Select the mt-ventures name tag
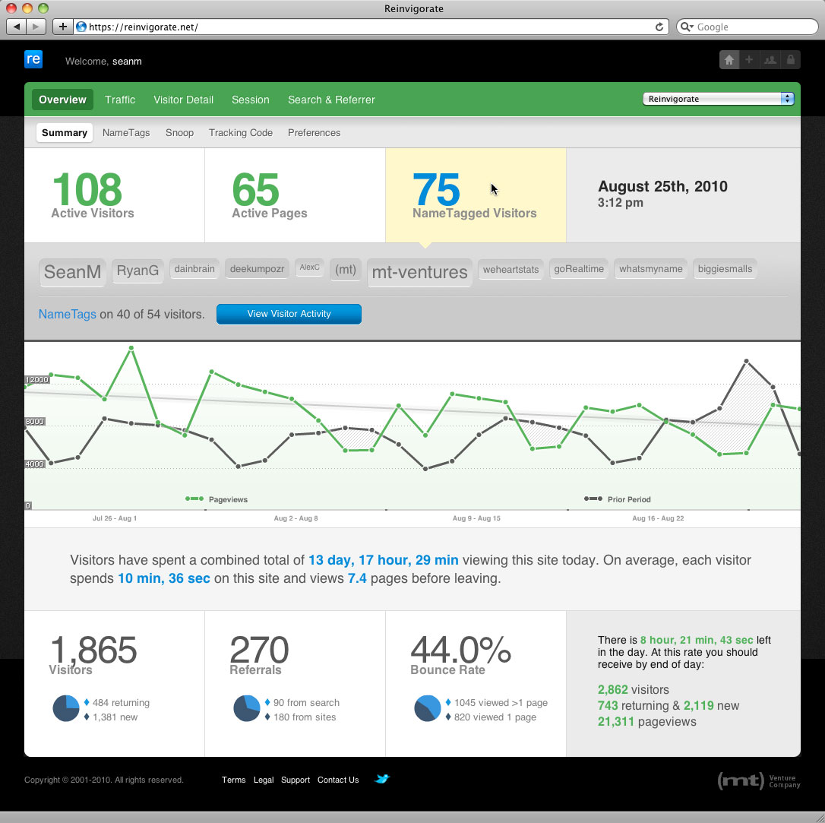The image size is (825, 823). tap(419, 272)
